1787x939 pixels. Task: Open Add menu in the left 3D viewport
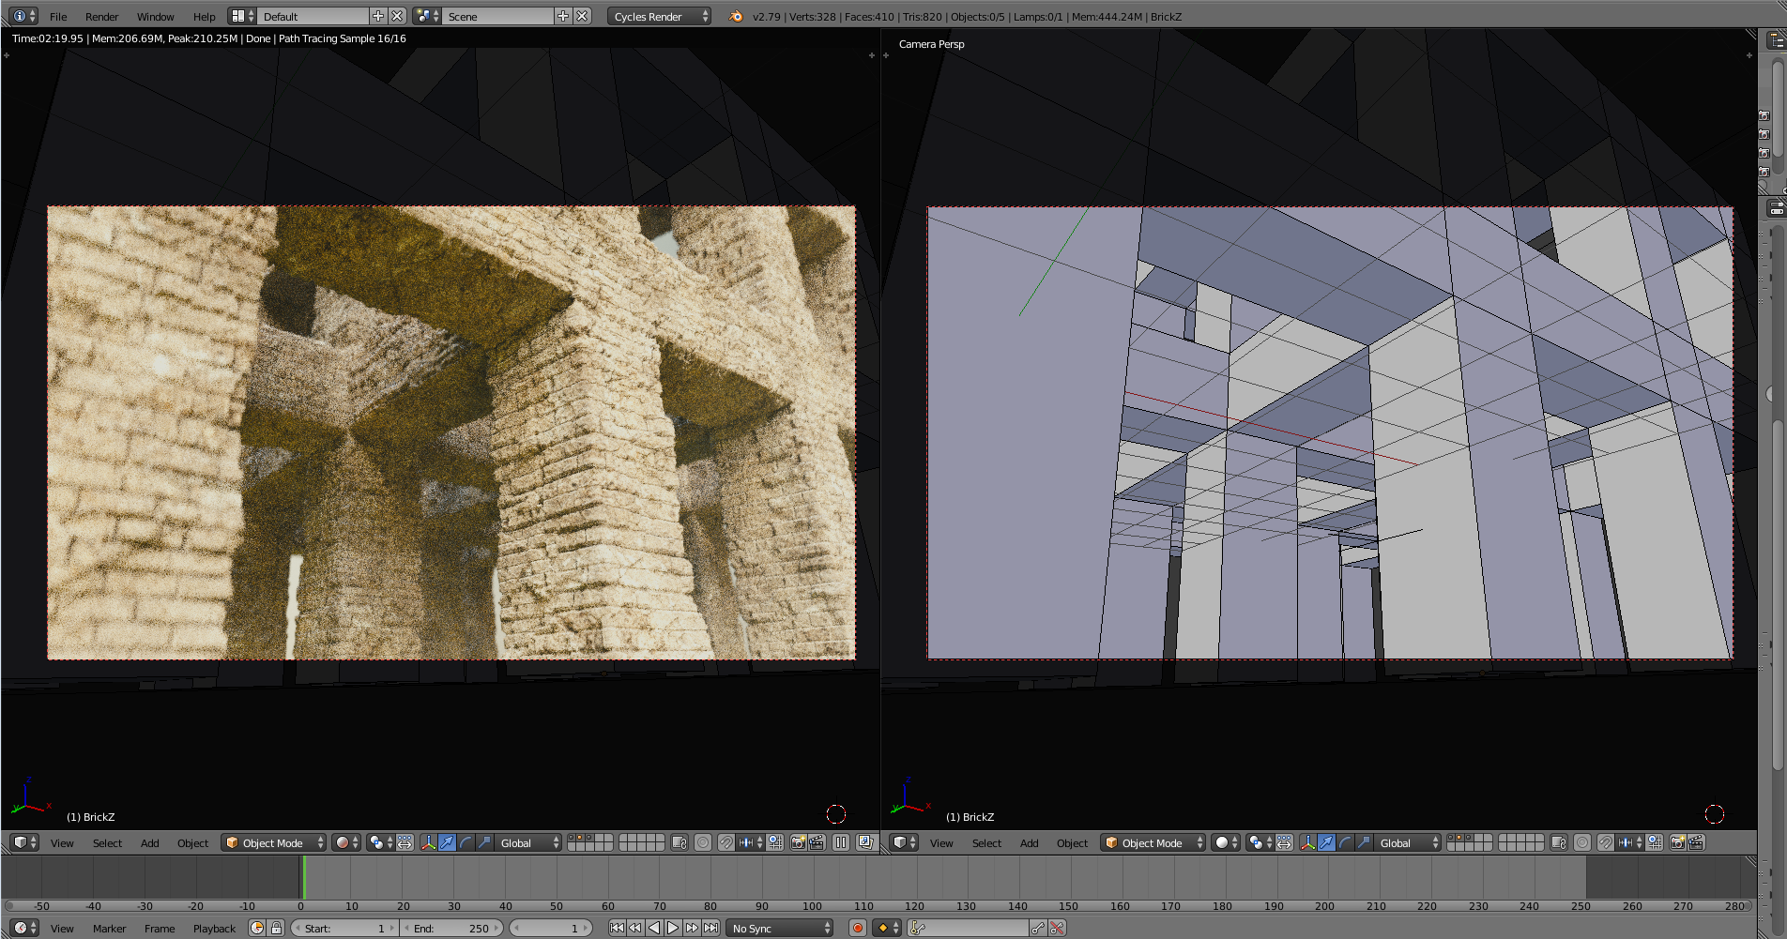pos(149,843)
